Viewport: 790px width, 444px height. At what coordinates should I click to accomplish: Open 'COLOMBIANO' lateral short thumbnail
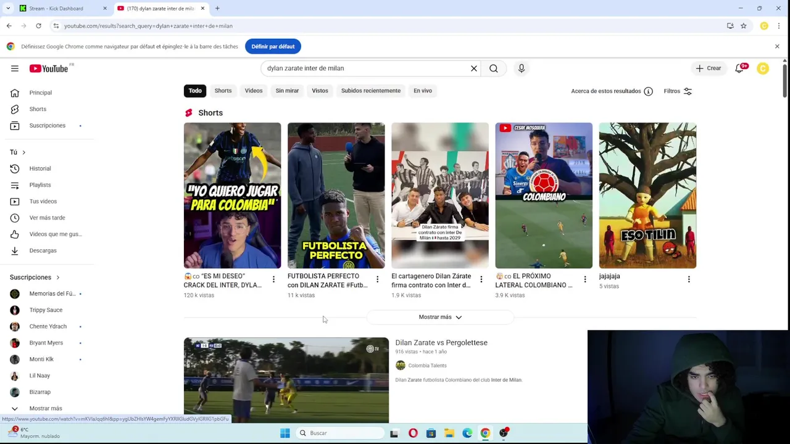[x=544, y=195]
